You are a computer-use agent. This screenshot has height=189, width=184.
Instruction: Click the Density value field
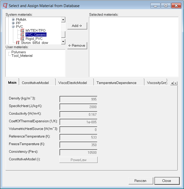[x=78, y=99]
